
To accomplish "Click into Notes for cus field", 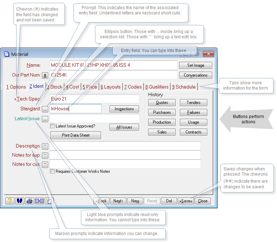I will [x=125, y=164].
